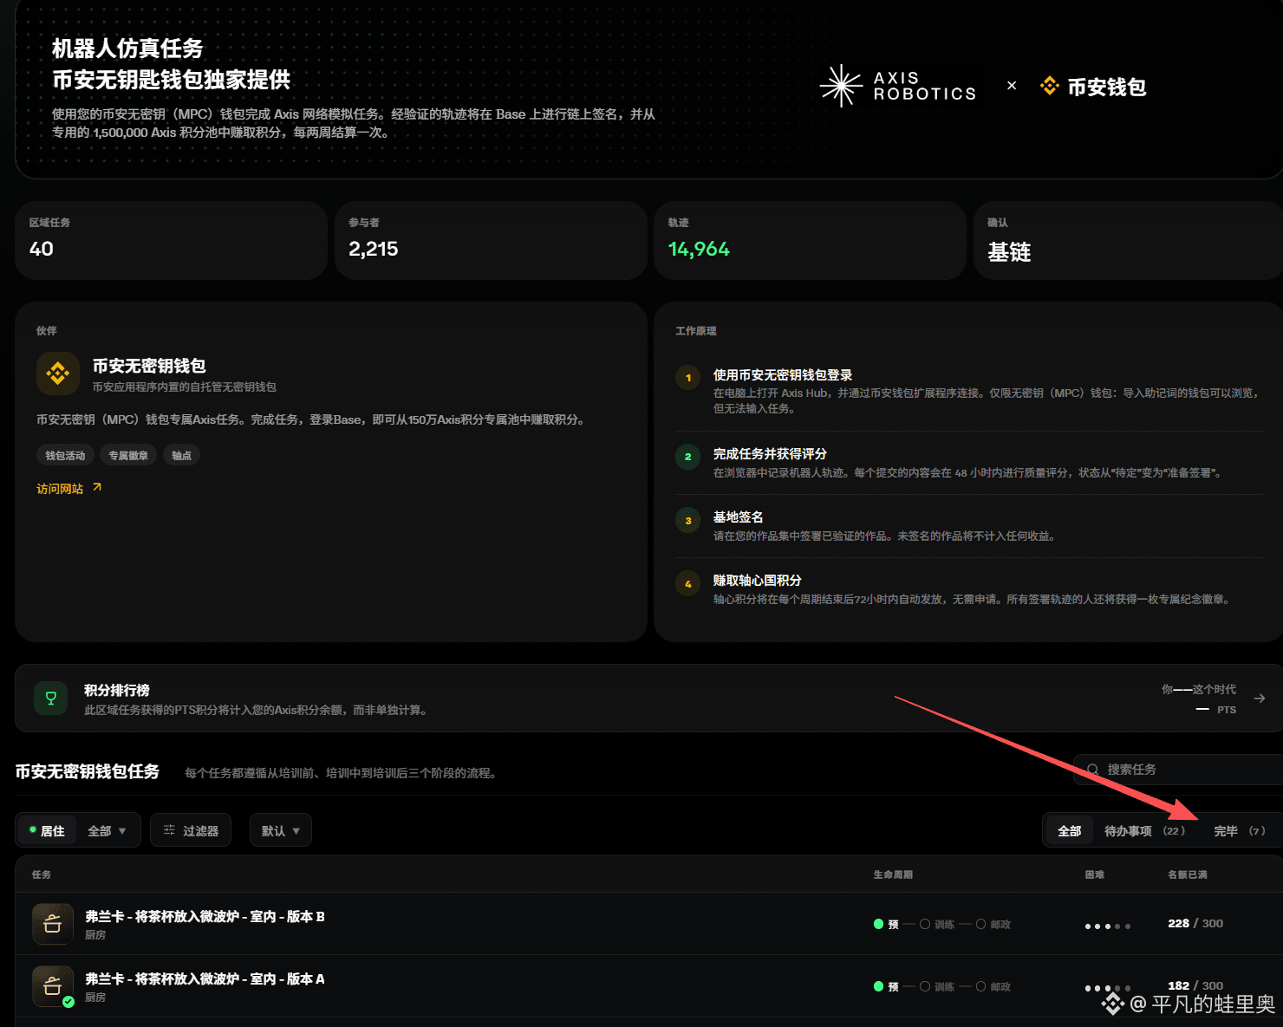Open leaderboard with the right arrow icon
The height and width of the screenshot is (1027, 1283).
tap(1260, 698)
